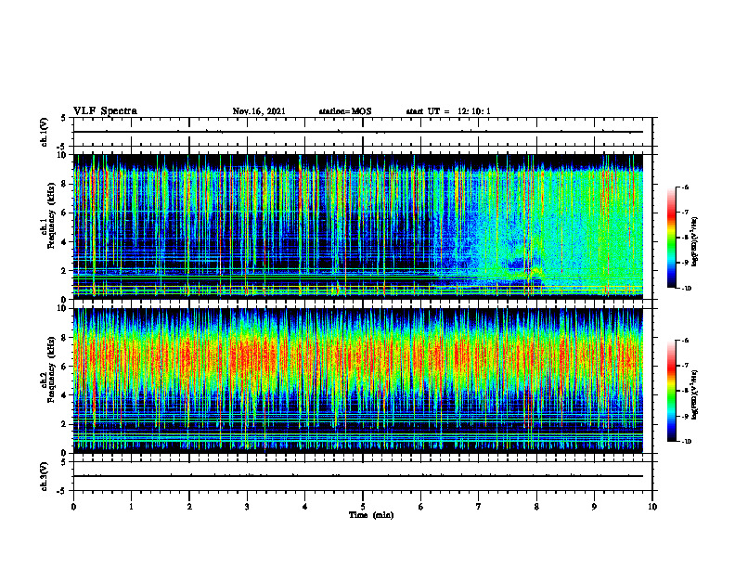Click the '-10' label on ch.2 colorbar
The width and height of the screenshot is (735, 568).
(686, 442)
